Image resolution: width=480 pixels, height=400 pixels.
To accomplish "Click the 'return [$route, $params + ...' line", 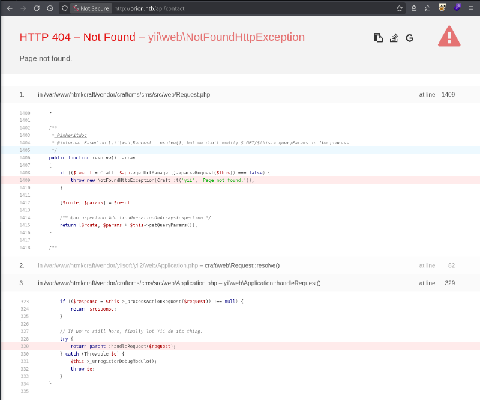I will point(128,225).
